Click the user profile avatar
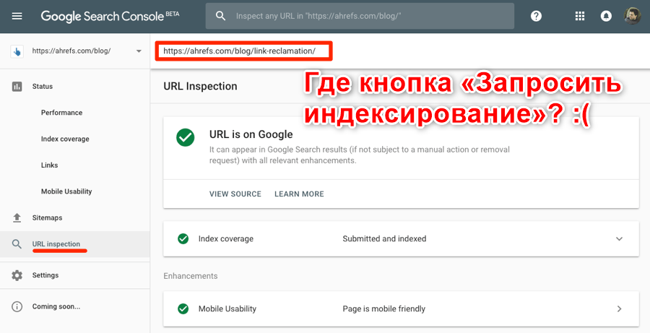Viewport: 650px width, 333px height. click(631, 16)
